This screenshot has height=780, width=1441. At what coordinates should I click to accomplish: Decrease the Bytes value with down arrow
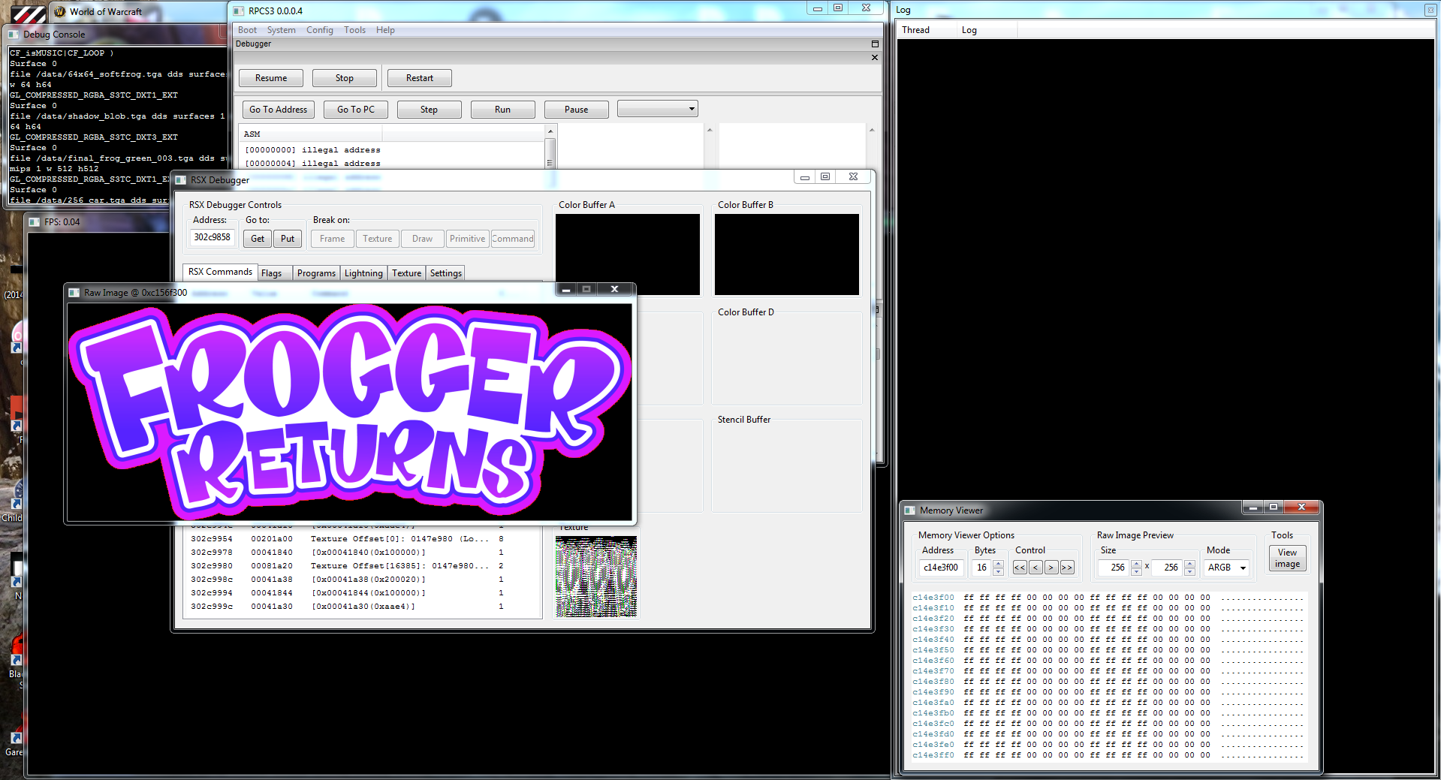(x=998, y=572)
